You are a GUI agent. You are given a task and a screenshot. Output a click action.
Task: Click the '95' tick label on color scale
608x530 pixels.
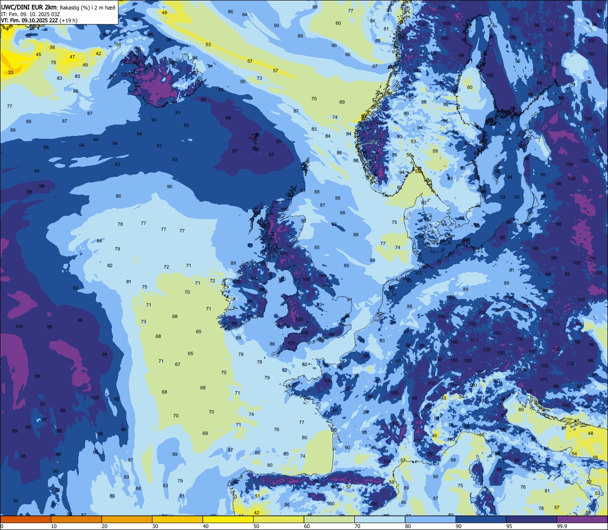pyautogui.click(x=510, y=526)
